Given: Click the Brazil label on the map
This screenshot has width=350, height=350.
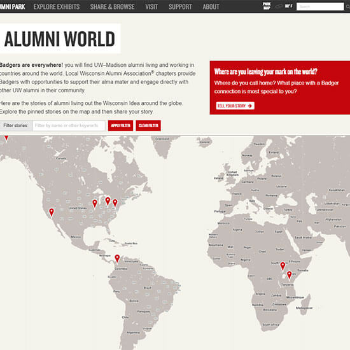Looking at the screenshot, I should pos(148,288).
